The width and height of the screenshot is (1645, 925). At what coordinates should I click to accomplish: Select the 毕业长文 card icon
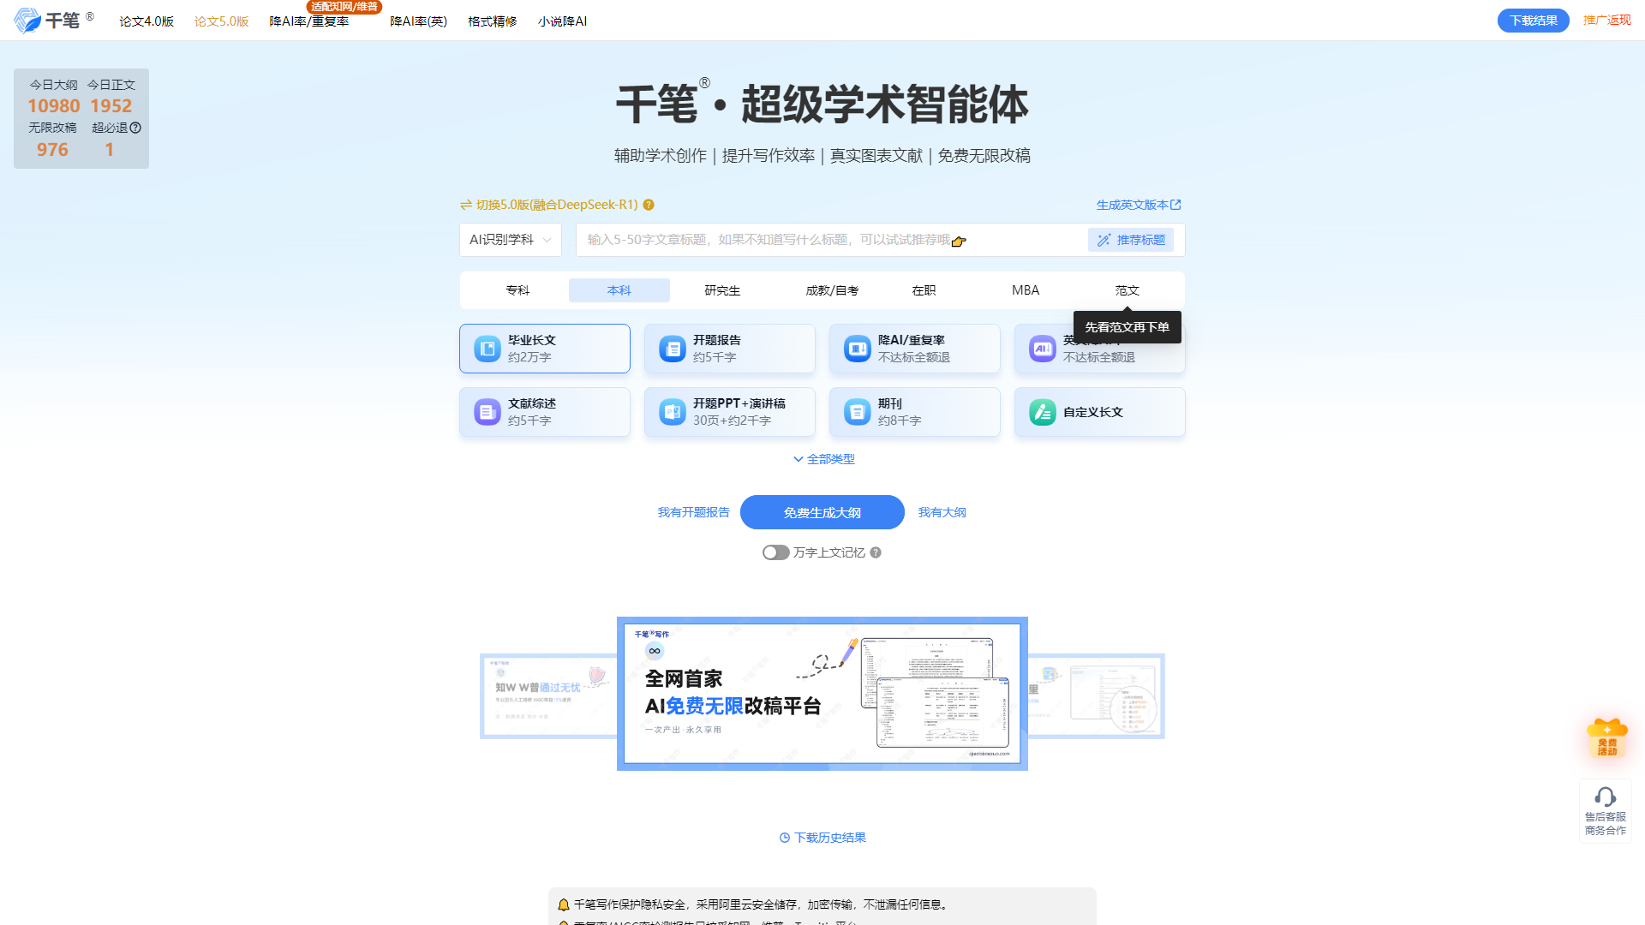[x=487, y=348]
